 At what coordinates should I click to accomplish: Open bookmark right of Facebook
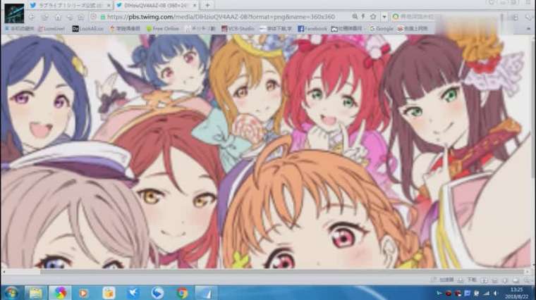click(346, 29)
